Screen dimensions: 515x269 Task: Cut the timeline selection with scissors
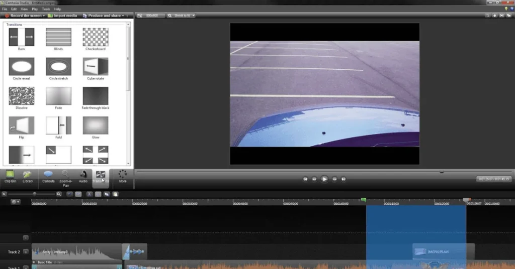point(89,194)
